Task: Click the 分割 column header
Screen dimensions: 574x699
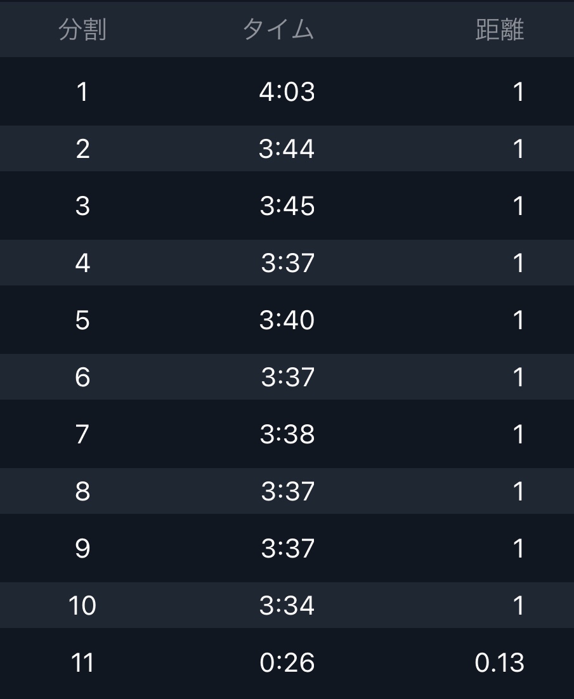Action: 82,30
